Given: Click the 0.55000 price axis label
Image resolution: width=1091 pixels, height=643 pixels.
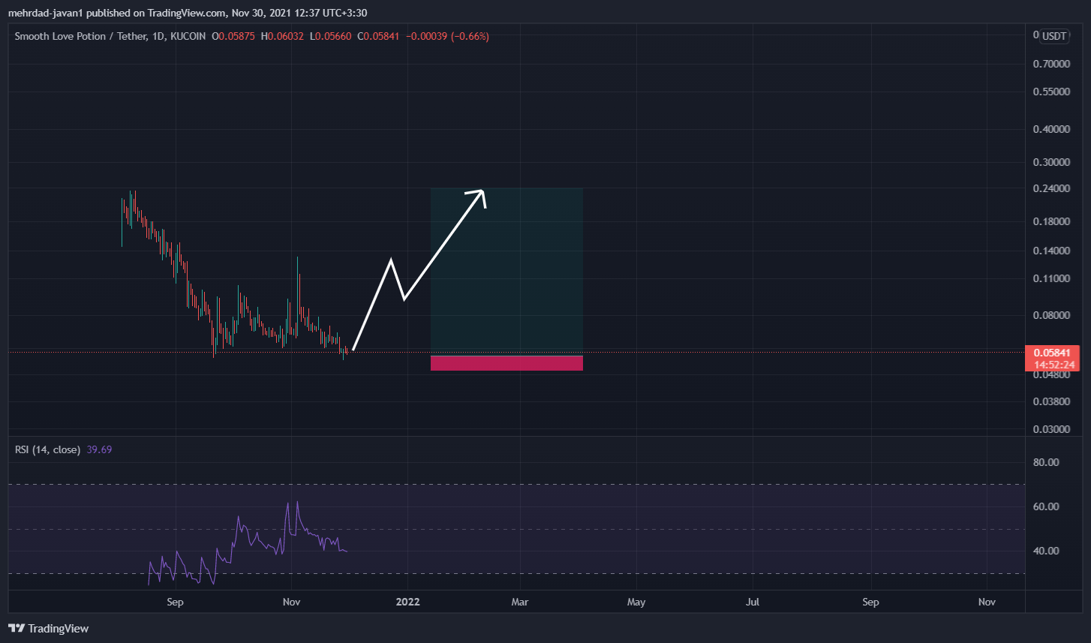Looking at the screenshot, I should tap(1050, 92).
